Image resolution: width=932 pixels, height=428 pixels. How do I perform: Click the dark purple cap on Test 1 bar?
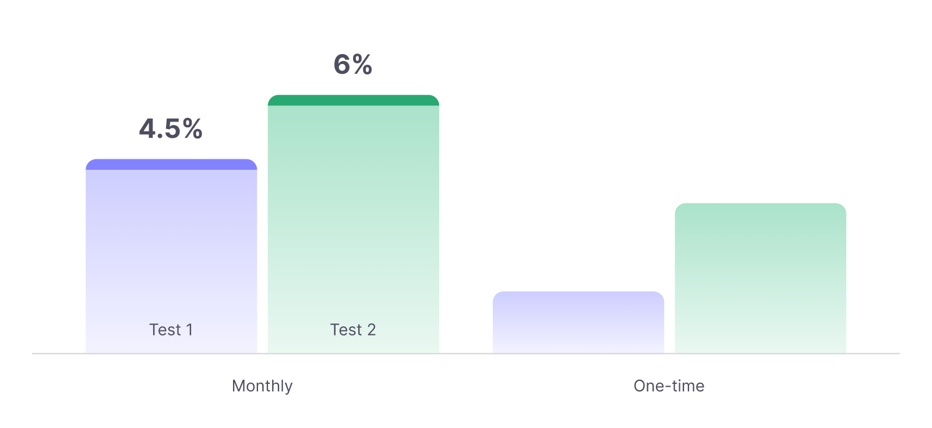(171, 165)
